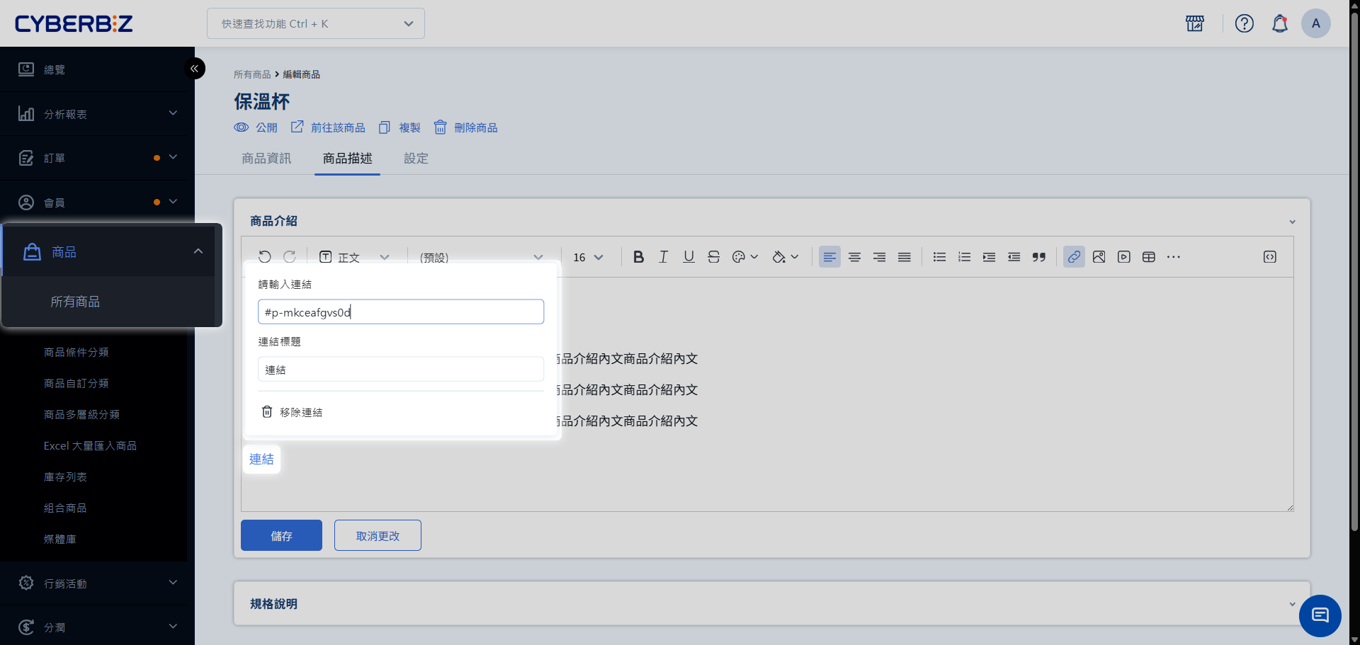
Task: Click 移除連結 to remove the link
Action: (293, 412)
